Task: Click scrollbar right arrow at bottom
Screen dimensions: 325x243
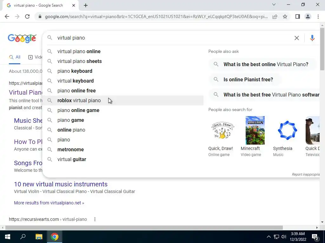Action: coord(317,227)
